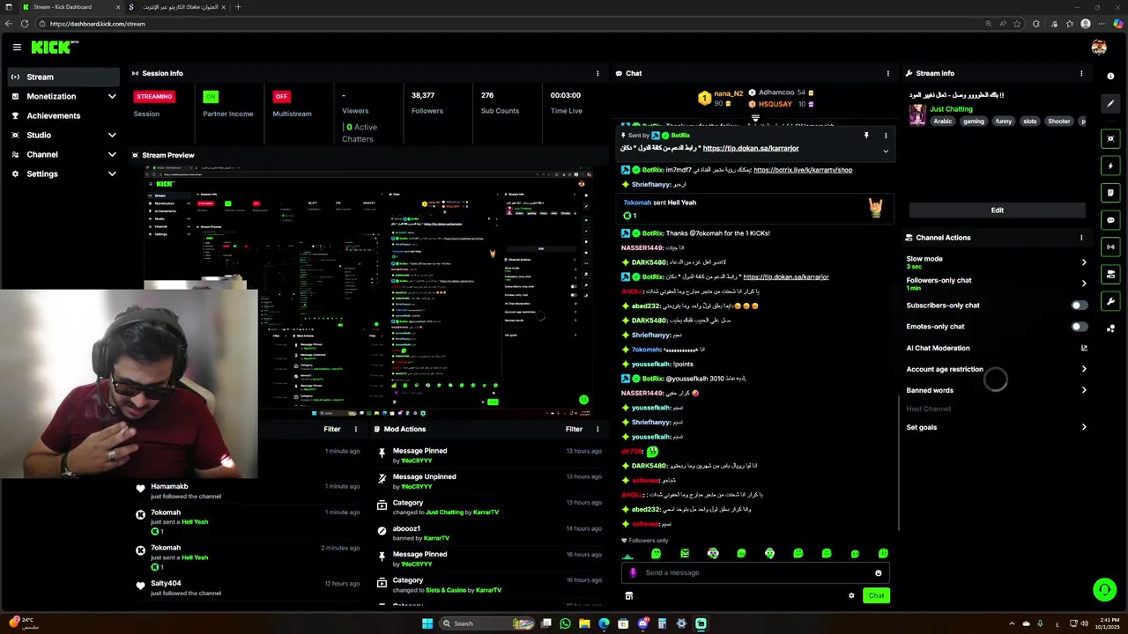Open the Mod Actions three-dot menu

597,430
